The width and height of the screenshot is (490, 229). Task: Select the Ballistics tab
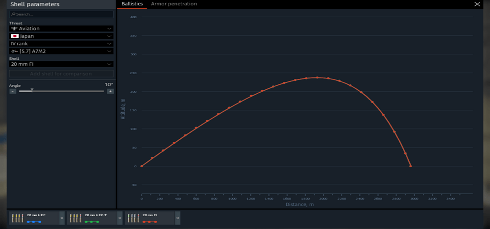point(132,4)
